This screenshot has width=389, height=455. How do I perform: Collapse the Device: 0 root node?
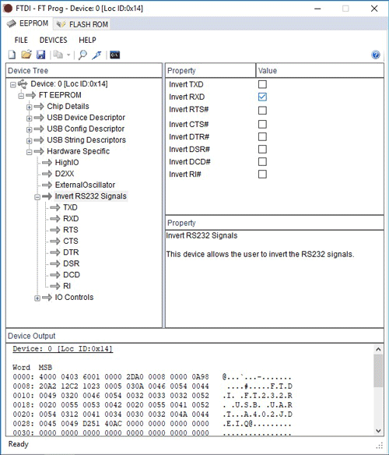(12, 85)
